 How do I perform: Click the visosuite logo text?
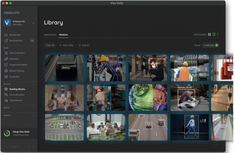(11, 13)
